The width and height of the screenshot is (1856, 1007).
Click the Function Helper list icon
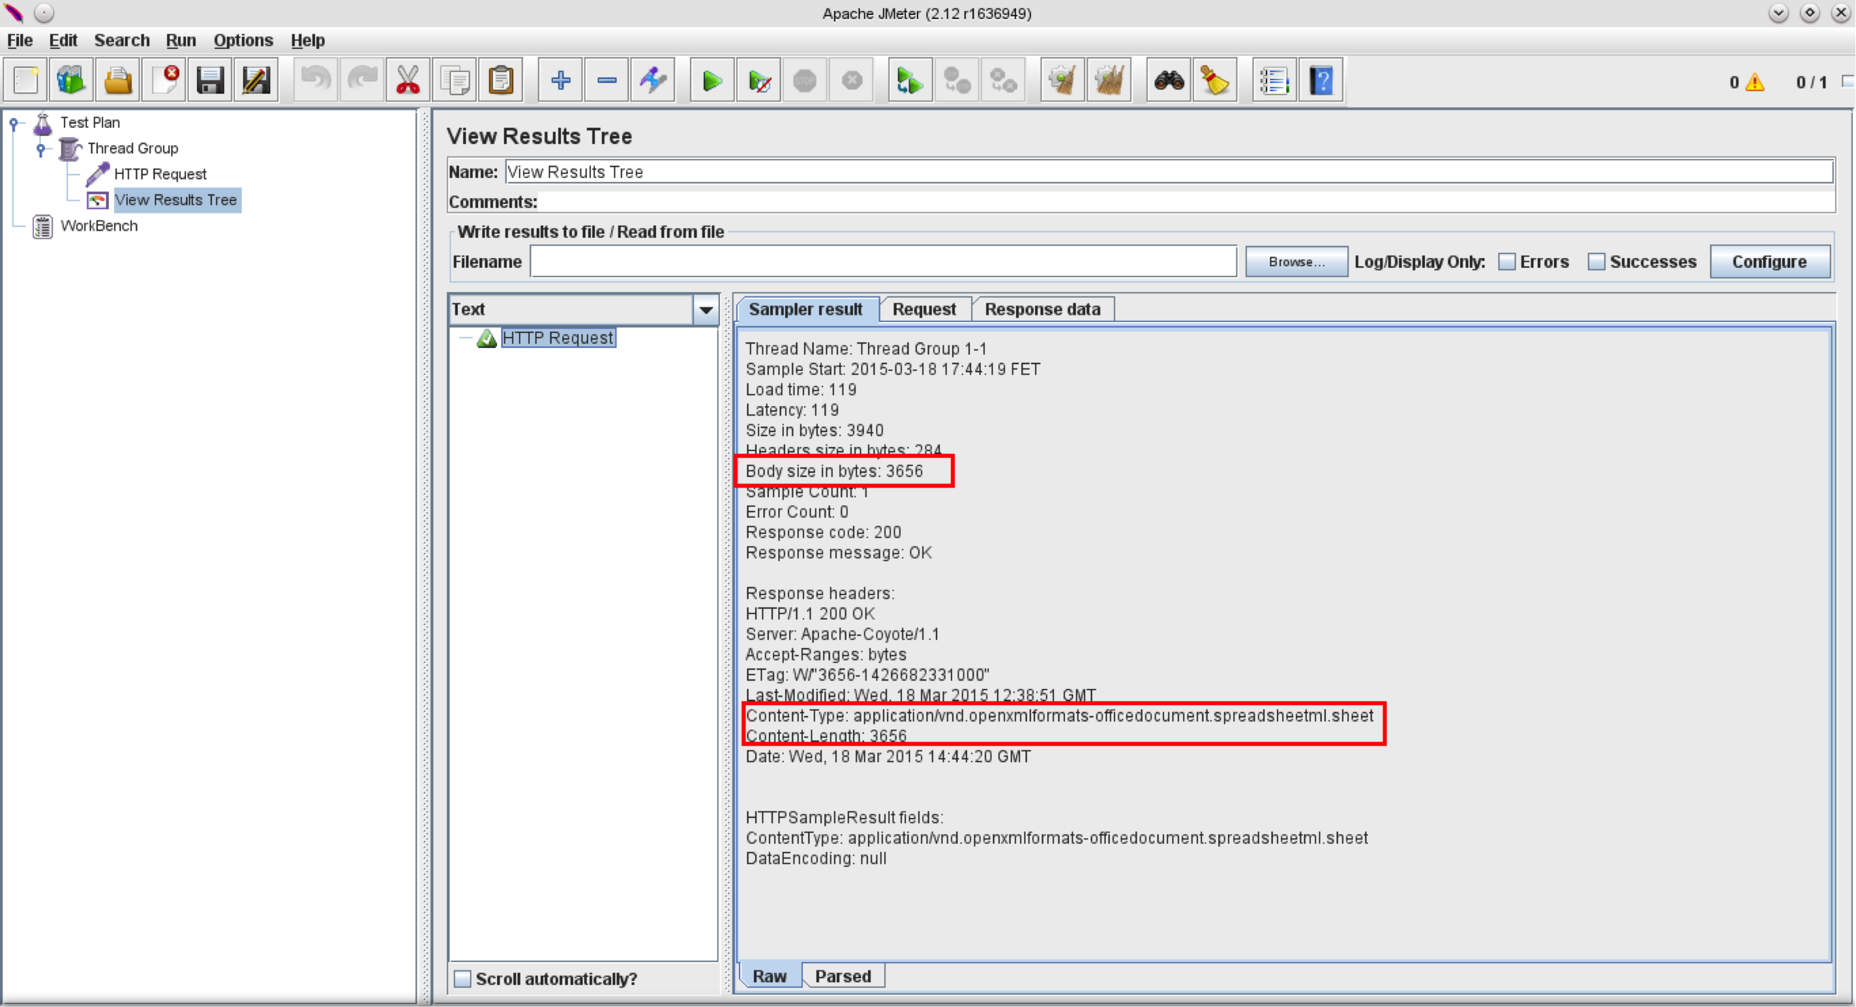[x=1274, y=81]
